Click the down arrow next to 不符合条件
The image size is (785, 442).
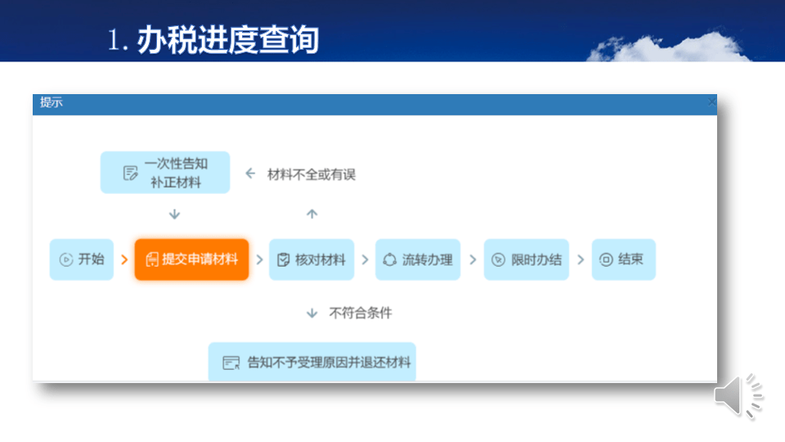312,313
